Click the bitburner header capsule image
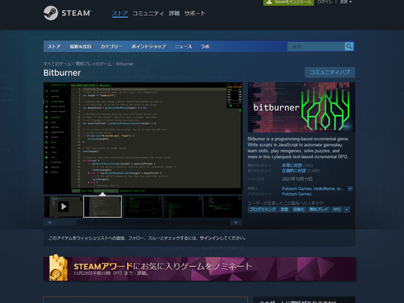Viewport: 404px width, 303px height. 302,107
